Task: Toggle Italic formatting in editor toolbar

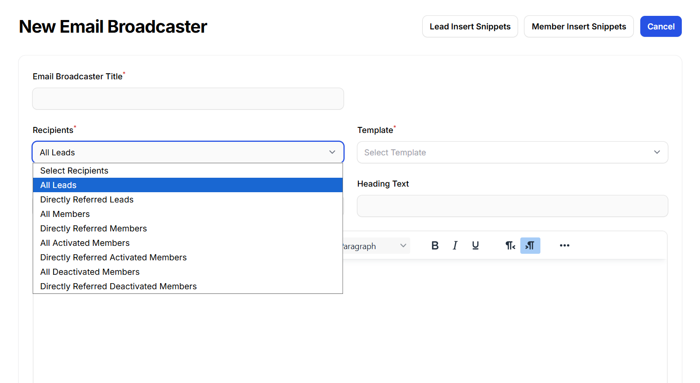Action: 455,245
